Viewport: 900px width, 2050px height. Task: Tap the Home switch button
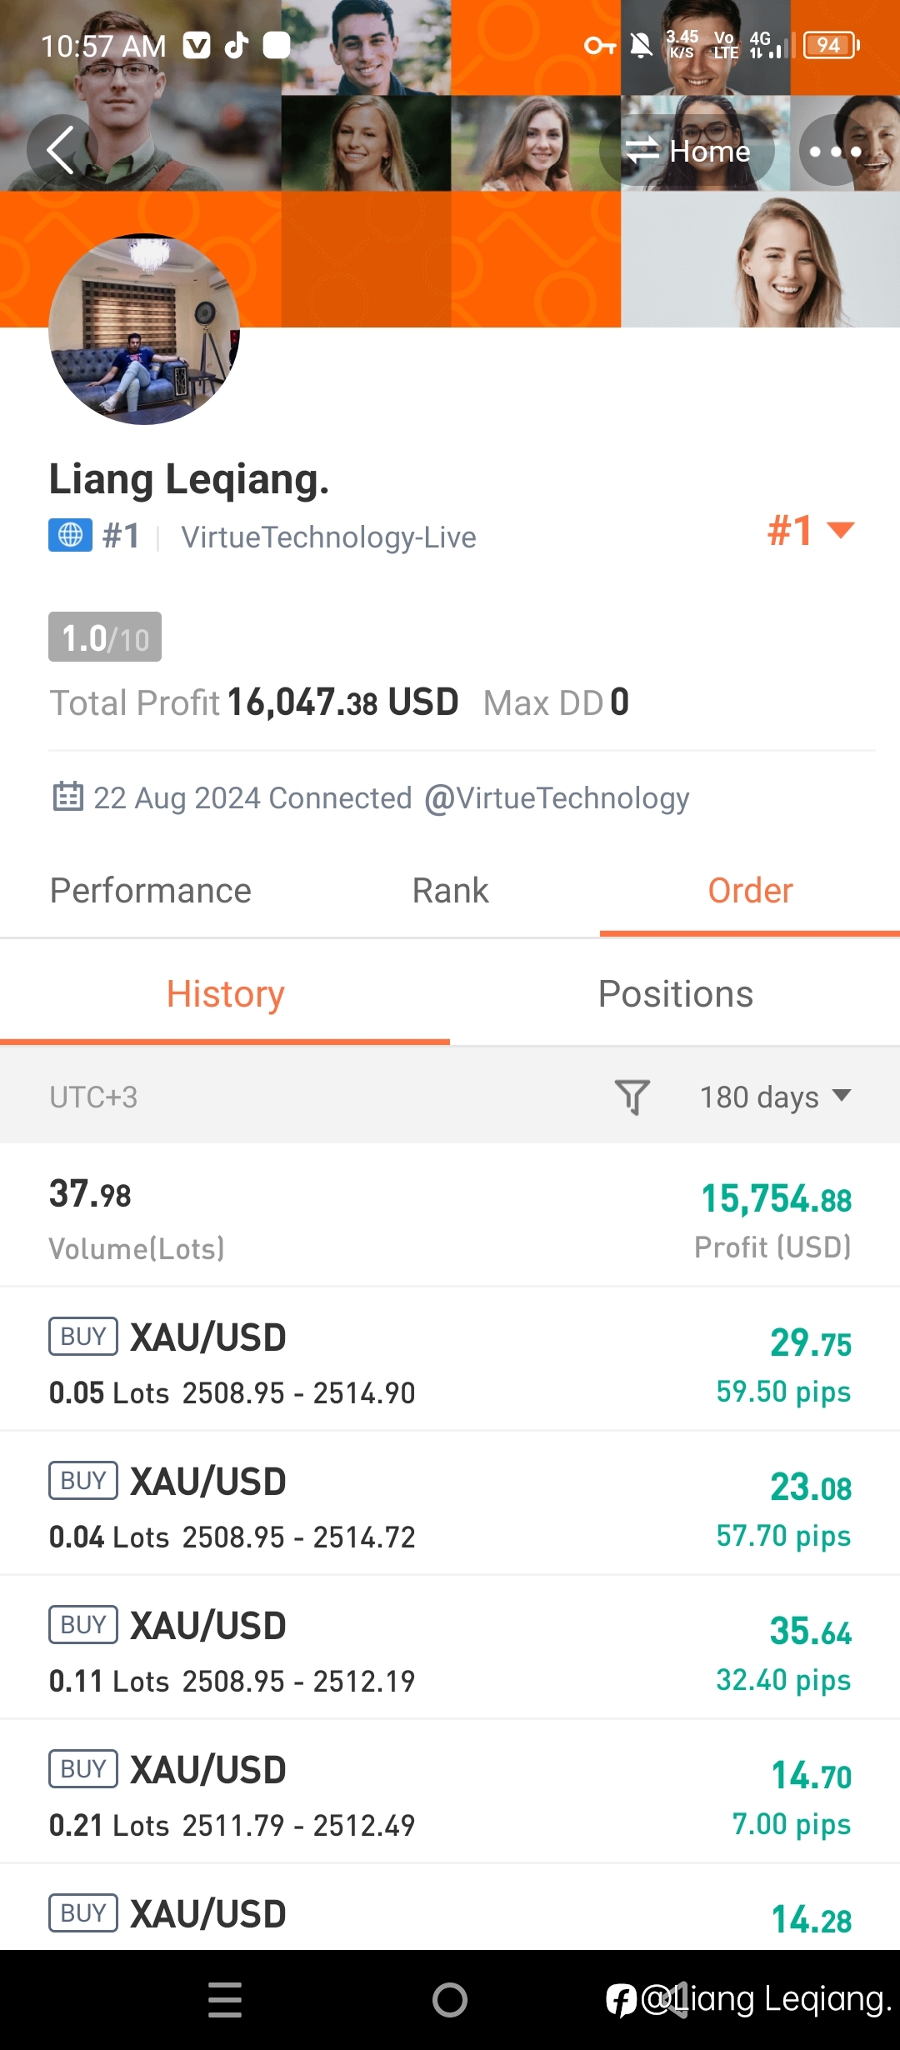[687, 151]
